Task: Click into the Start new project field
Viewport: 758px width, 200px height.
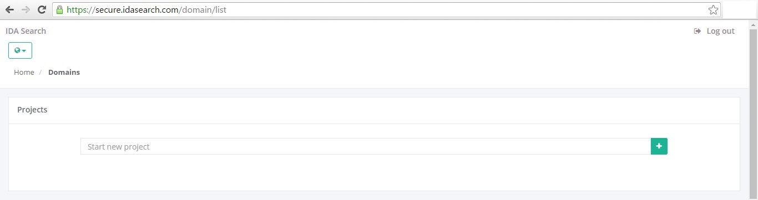Action: [x=366, y=146]
